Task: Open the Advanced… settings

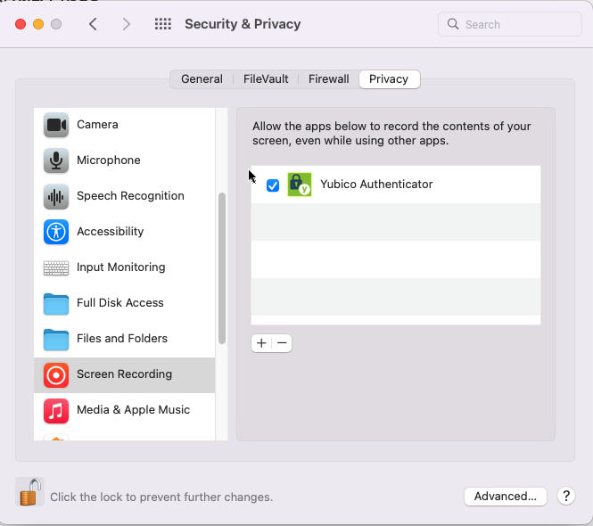Action: tap(506, 496)
